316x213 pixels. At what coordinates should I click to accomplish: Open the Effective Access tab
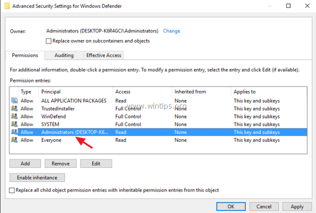tap(104, 55)
